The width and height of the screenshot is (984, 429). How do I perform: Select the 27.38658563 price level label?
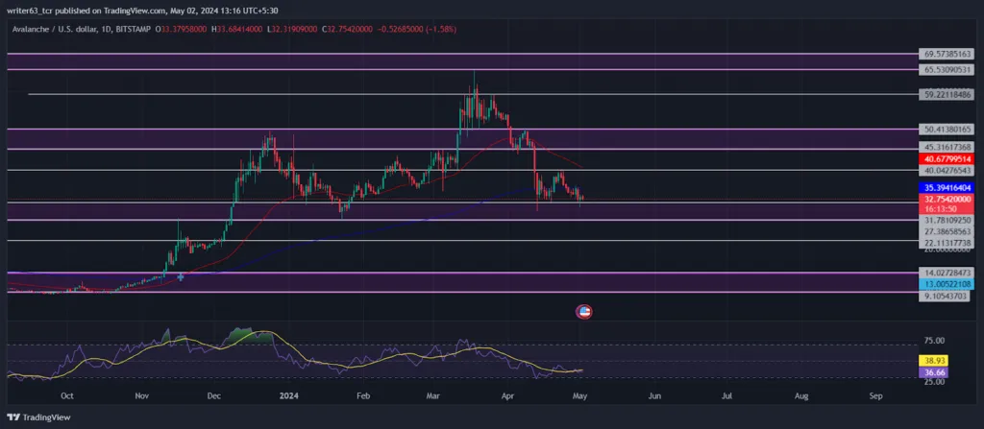point(946,231)
